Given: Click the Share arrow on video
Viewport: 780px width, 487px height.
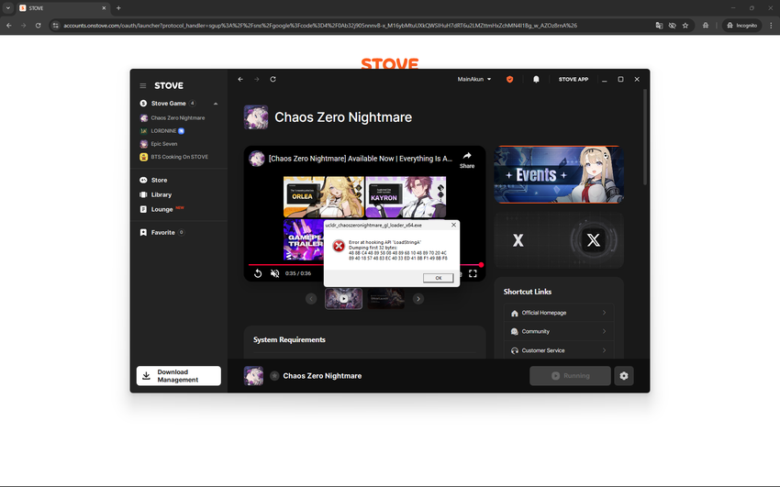Looking at the screenshot, I should click(467, 158).
